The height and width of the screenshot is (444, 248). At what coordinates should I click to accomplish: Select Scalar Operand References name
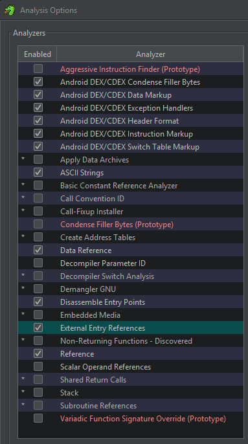(106, 367)
